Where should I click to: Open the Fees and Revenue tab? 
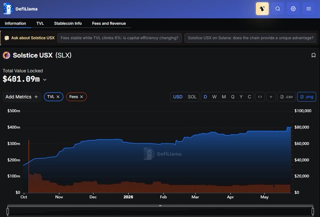pyautogui.click(x=109, y=23)
